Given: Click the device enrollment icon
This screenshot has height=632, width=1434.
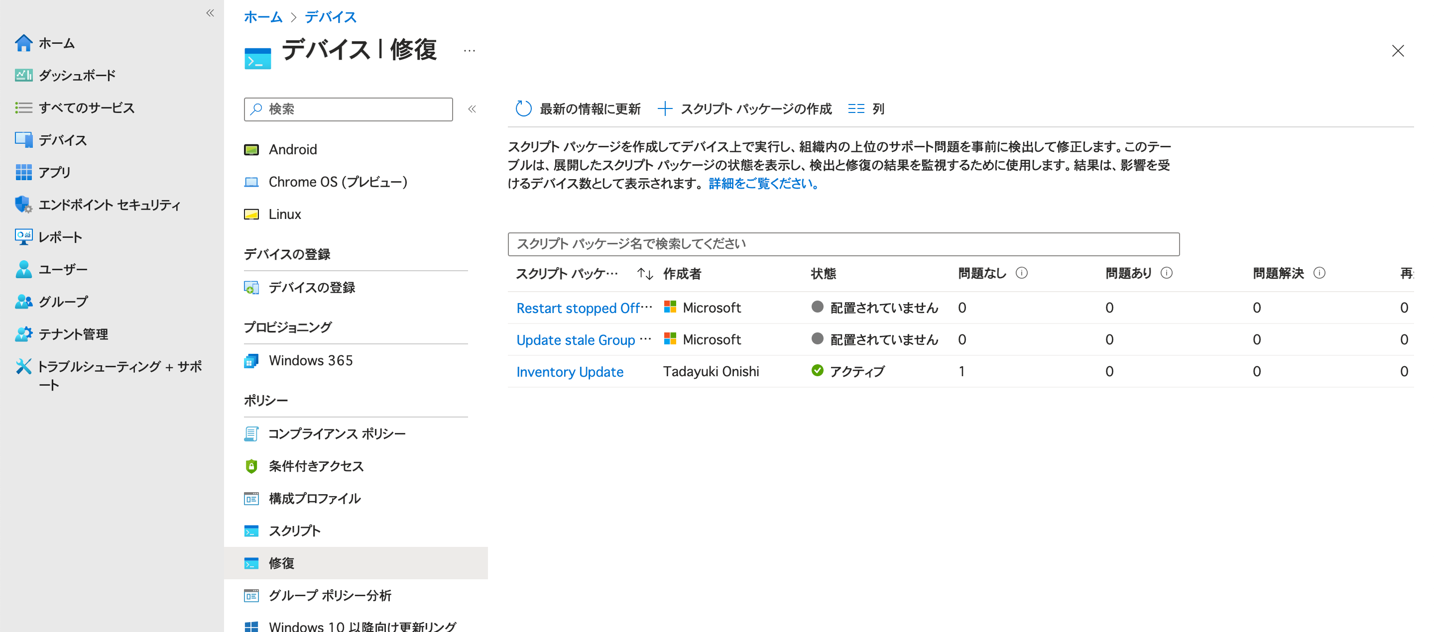Looking at the screenshot, I should (251, 288).
